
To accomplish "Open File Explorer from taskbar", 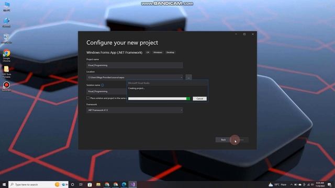I will [x=98, y=184].
